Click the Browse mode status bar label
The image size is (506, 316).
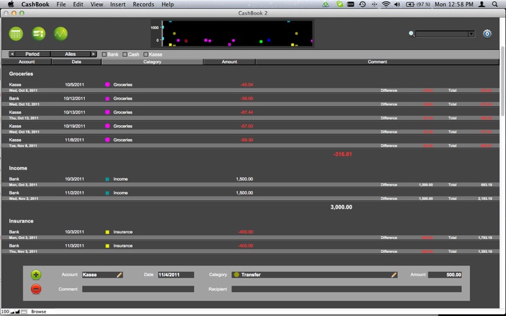pyautogui.click(x=39, y=312)
